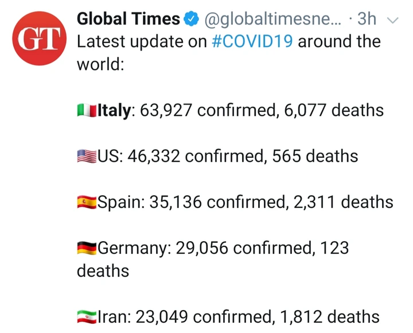Viewport: 413px width, 333px height.
Task: Click the Iran flag emoji
Action: (87, 317)
